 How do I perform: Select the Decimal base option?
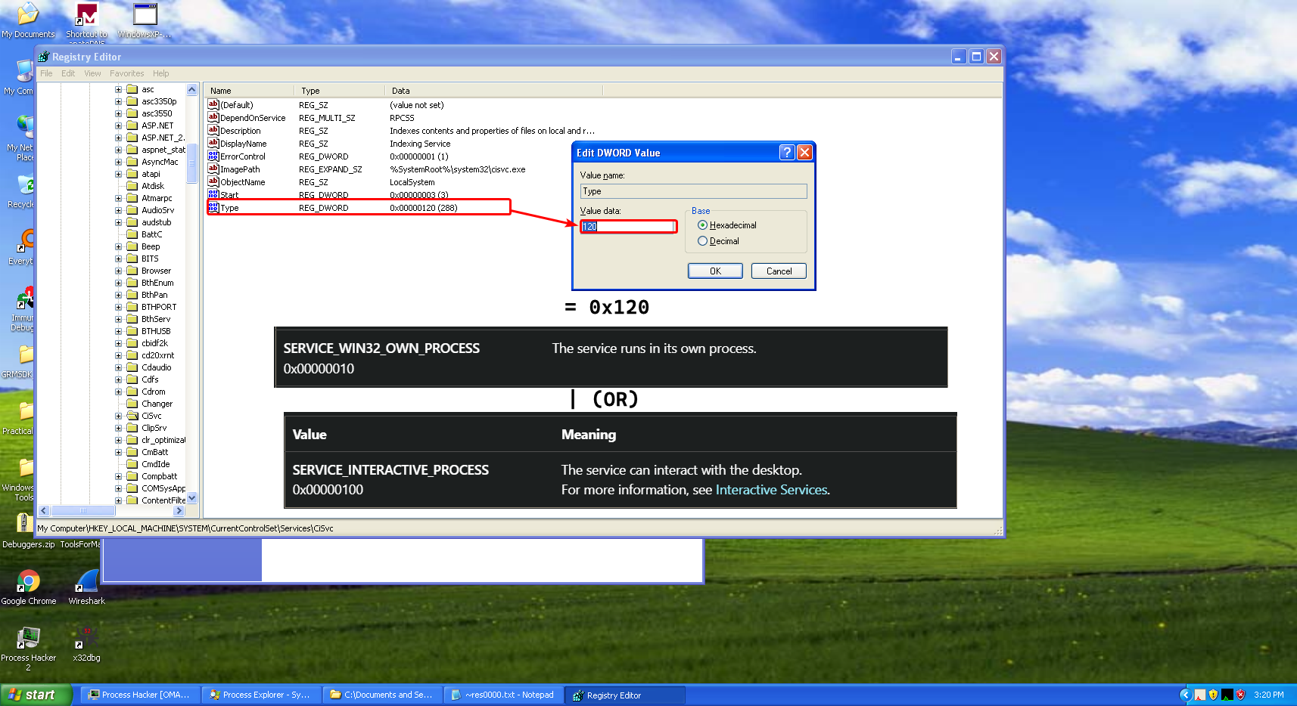coord(703,241)
